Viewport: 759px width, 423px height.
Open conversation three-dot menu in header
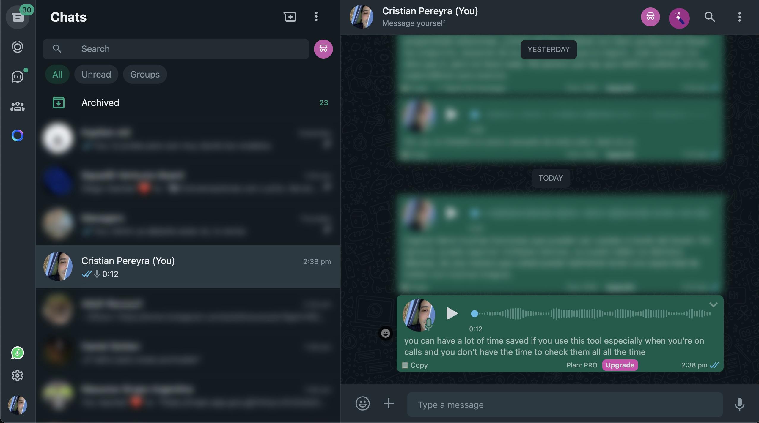point(739,17)
